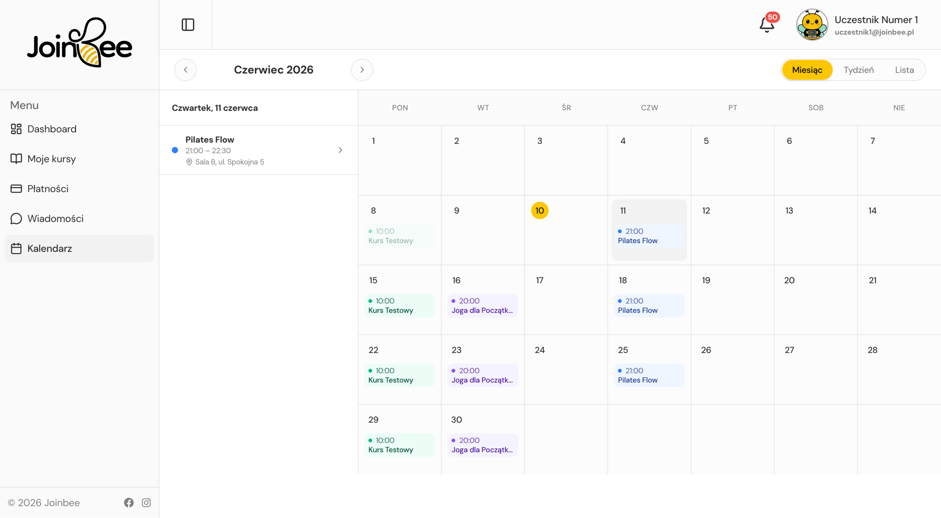Click the bee user avatar
Screen dimensions: 941x518
pos(812,24)
